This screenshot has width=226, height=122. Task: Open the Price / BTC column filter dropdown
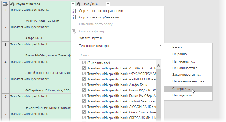(x=108, y=4)
